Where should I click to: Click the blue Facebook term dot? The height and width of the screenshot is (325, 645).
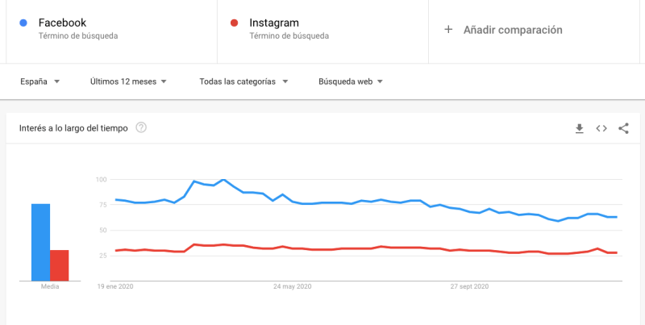pyautogui.click(x=22, y=23)
